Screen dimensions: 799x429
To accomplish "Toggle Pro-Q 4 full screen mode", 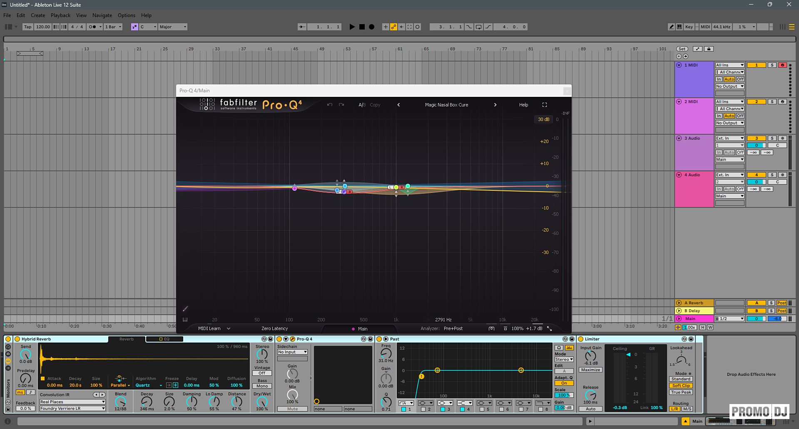I will [545, 105].
